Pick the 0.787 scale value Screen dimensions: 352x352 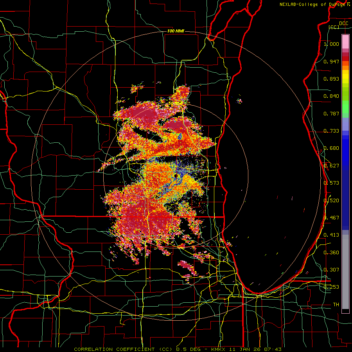331,113
